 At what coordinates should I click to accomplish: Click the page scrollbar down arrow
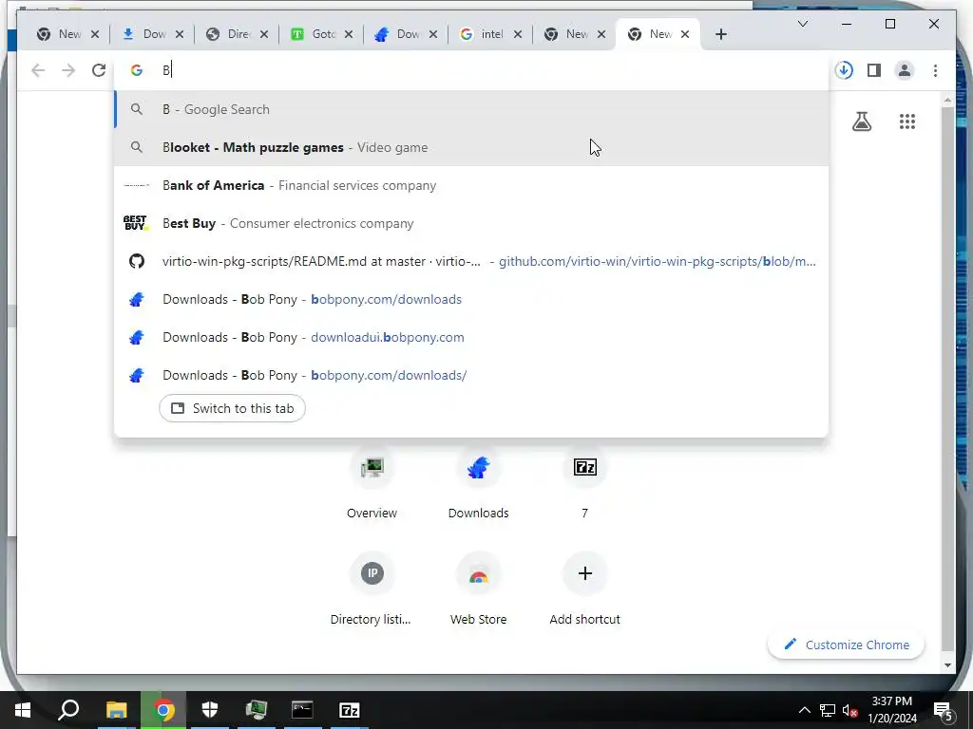pyautogui.click(x=947, y=665)
